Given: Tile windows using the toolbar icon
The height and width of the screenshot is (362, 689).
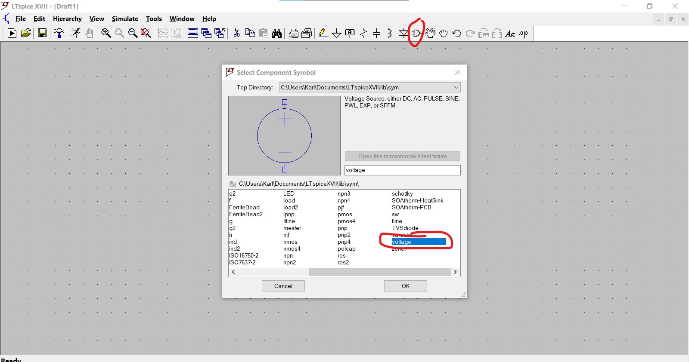Looking at the screenshot, I should (193, 33).
